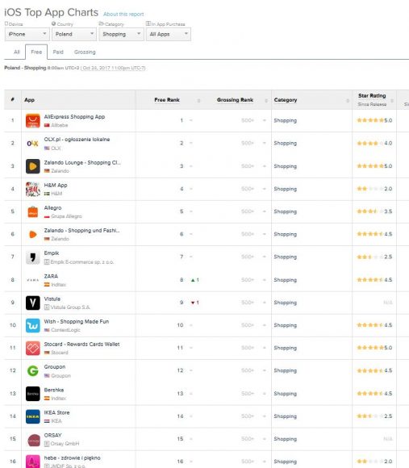Click the Stocard app icon
Screen dimensions: 409x468
point(33,349)
